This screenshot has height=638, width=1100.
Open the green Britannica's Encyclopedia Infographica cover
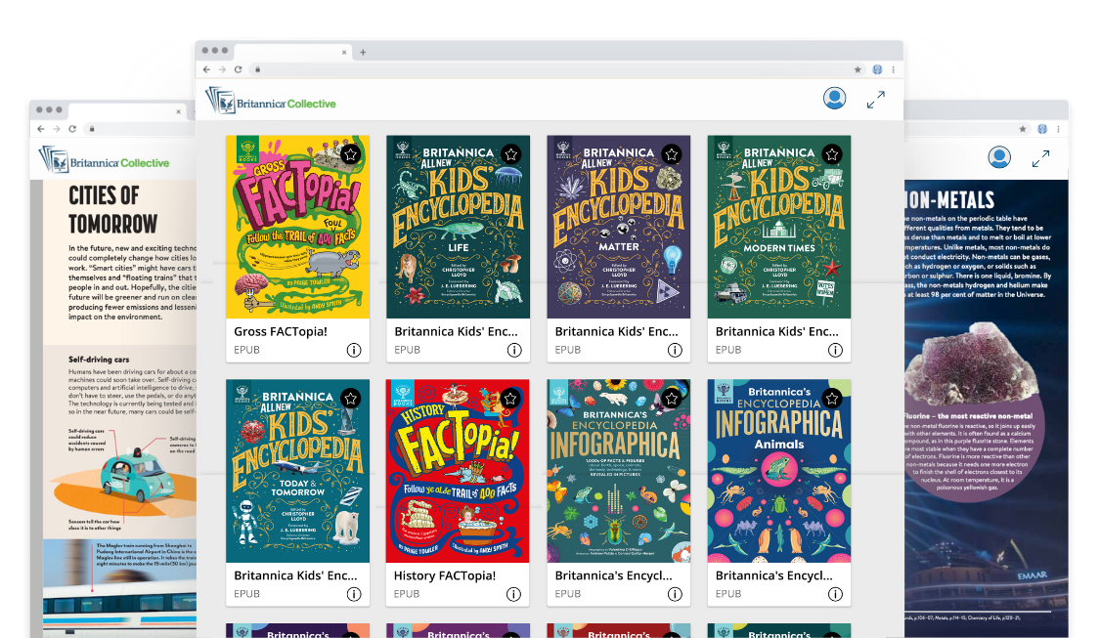619,470
